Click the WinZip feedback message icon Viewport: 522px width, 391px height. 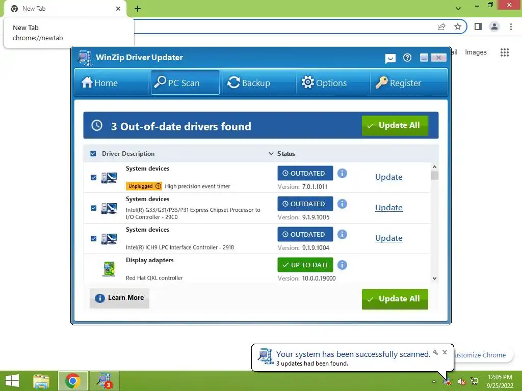click(x=390, y=59)
